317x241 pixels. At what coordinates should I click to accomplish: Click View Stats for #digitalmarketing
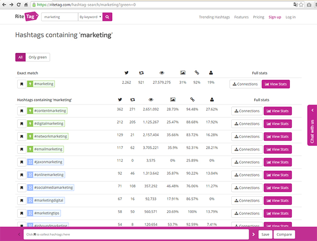tap(277, 124)
